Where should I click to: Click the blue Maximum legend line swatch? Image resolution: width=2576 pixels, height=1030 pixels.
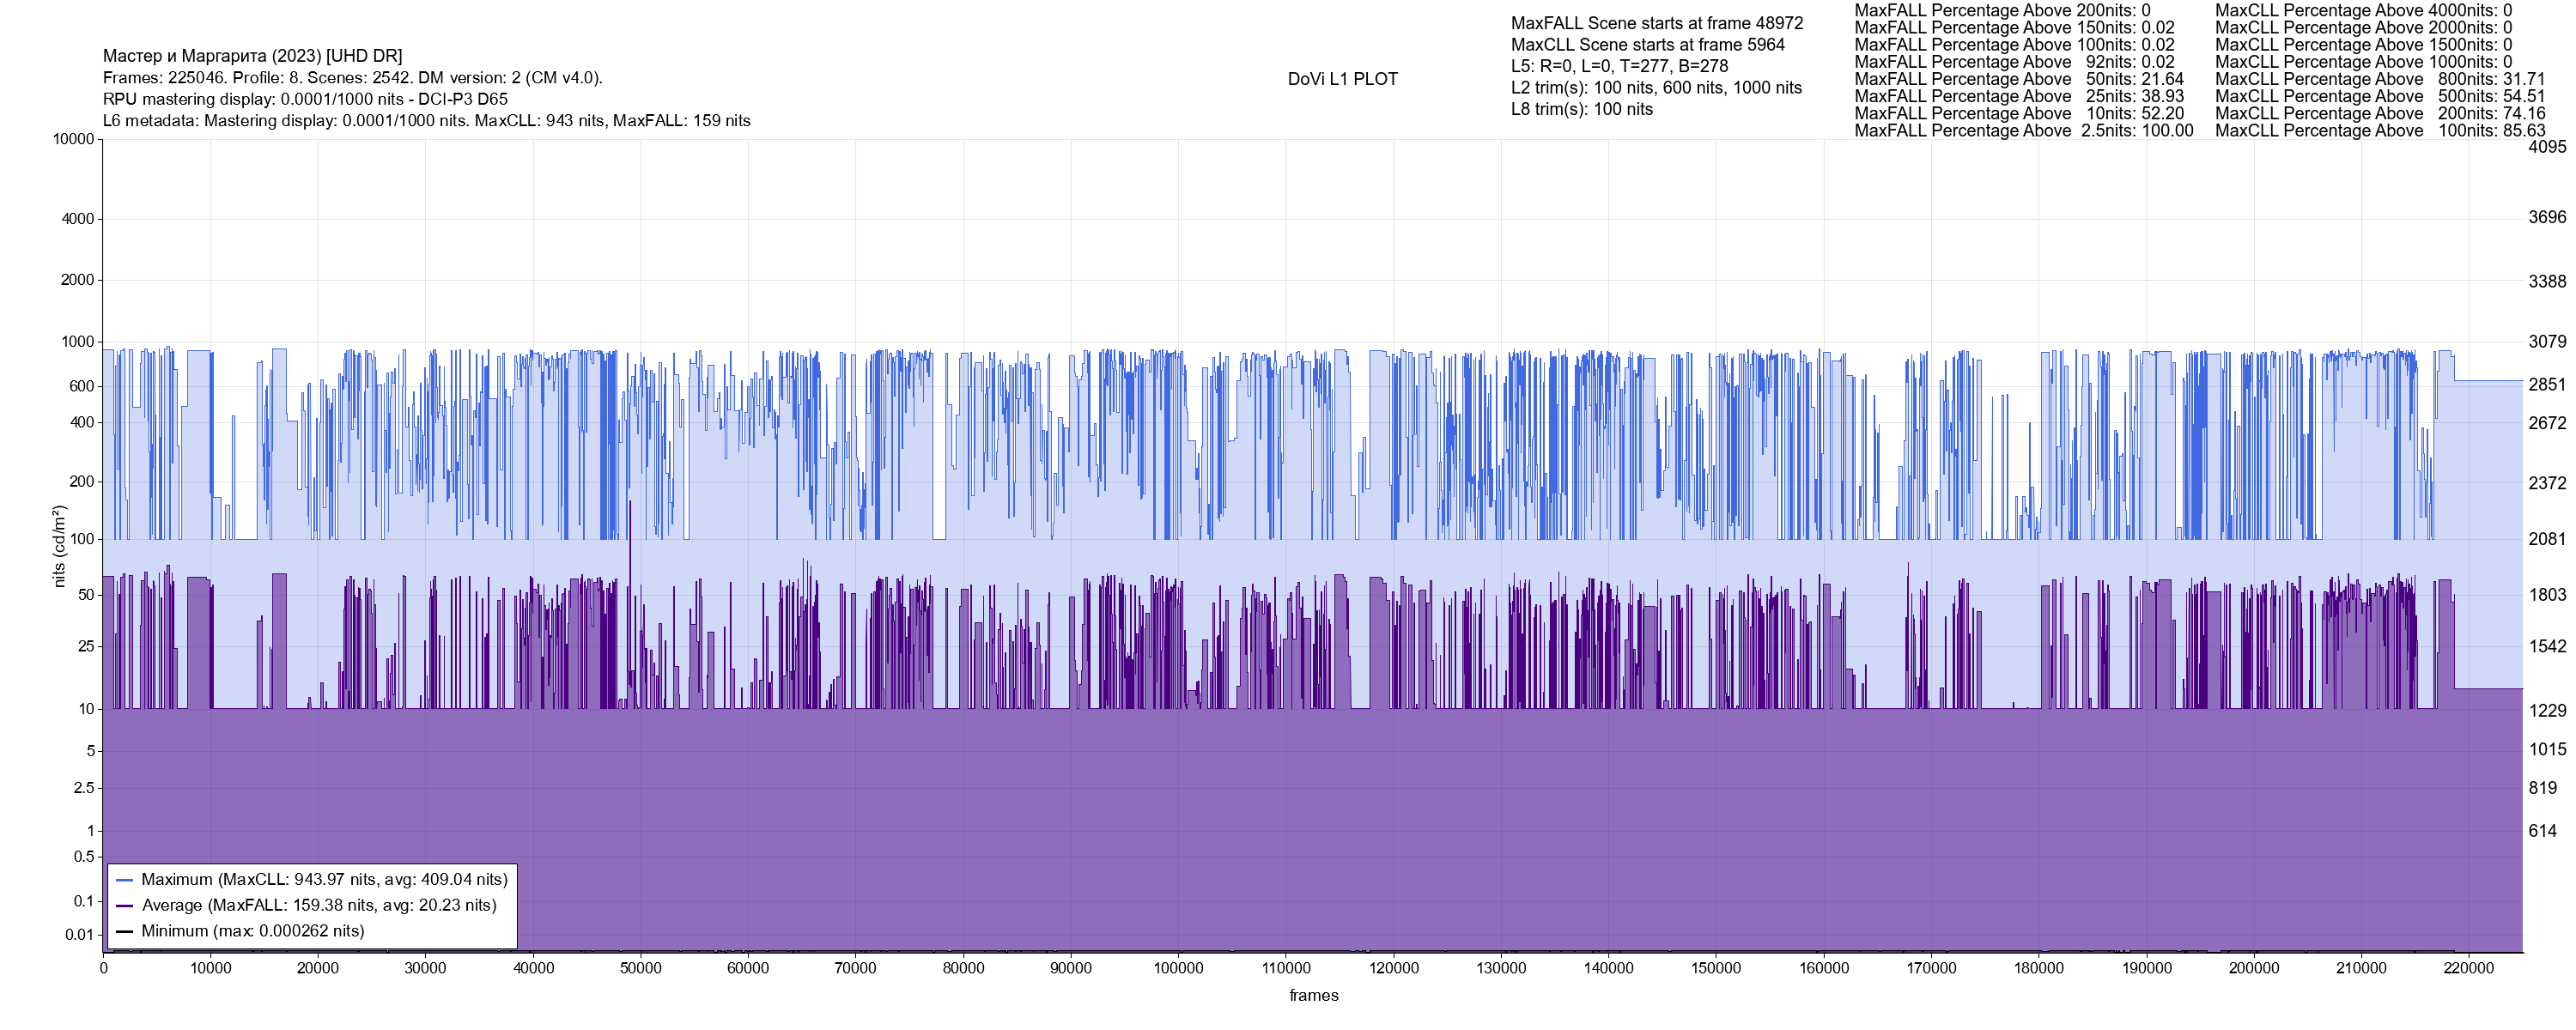pos(125,880)
